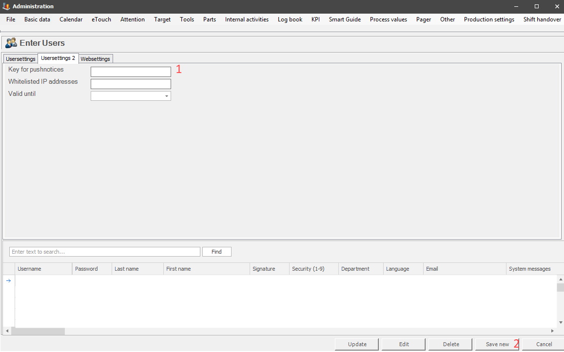Focus the Key for pushnotices field
The width and height of the screenshot is (564, 352).
(131, 72)
